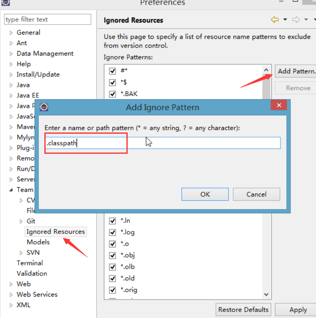The image size is (316, 318).
Task: Click Restore Defaults button
Action: pyautogui.click(x=243, y=310)
